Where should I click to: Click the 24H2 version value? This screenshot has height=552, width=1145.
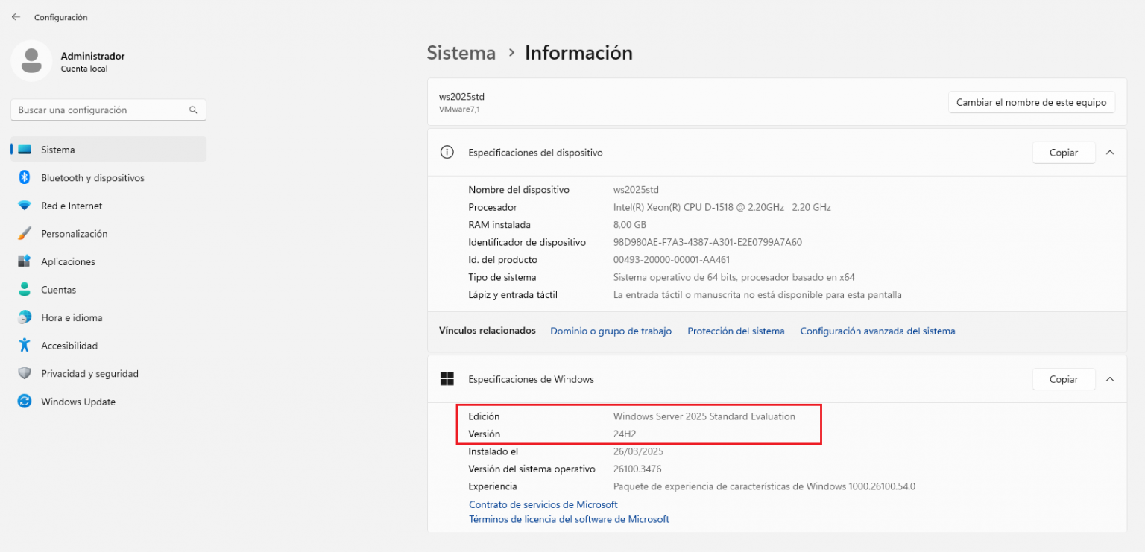pyautogui.click(x=625, y=434)
